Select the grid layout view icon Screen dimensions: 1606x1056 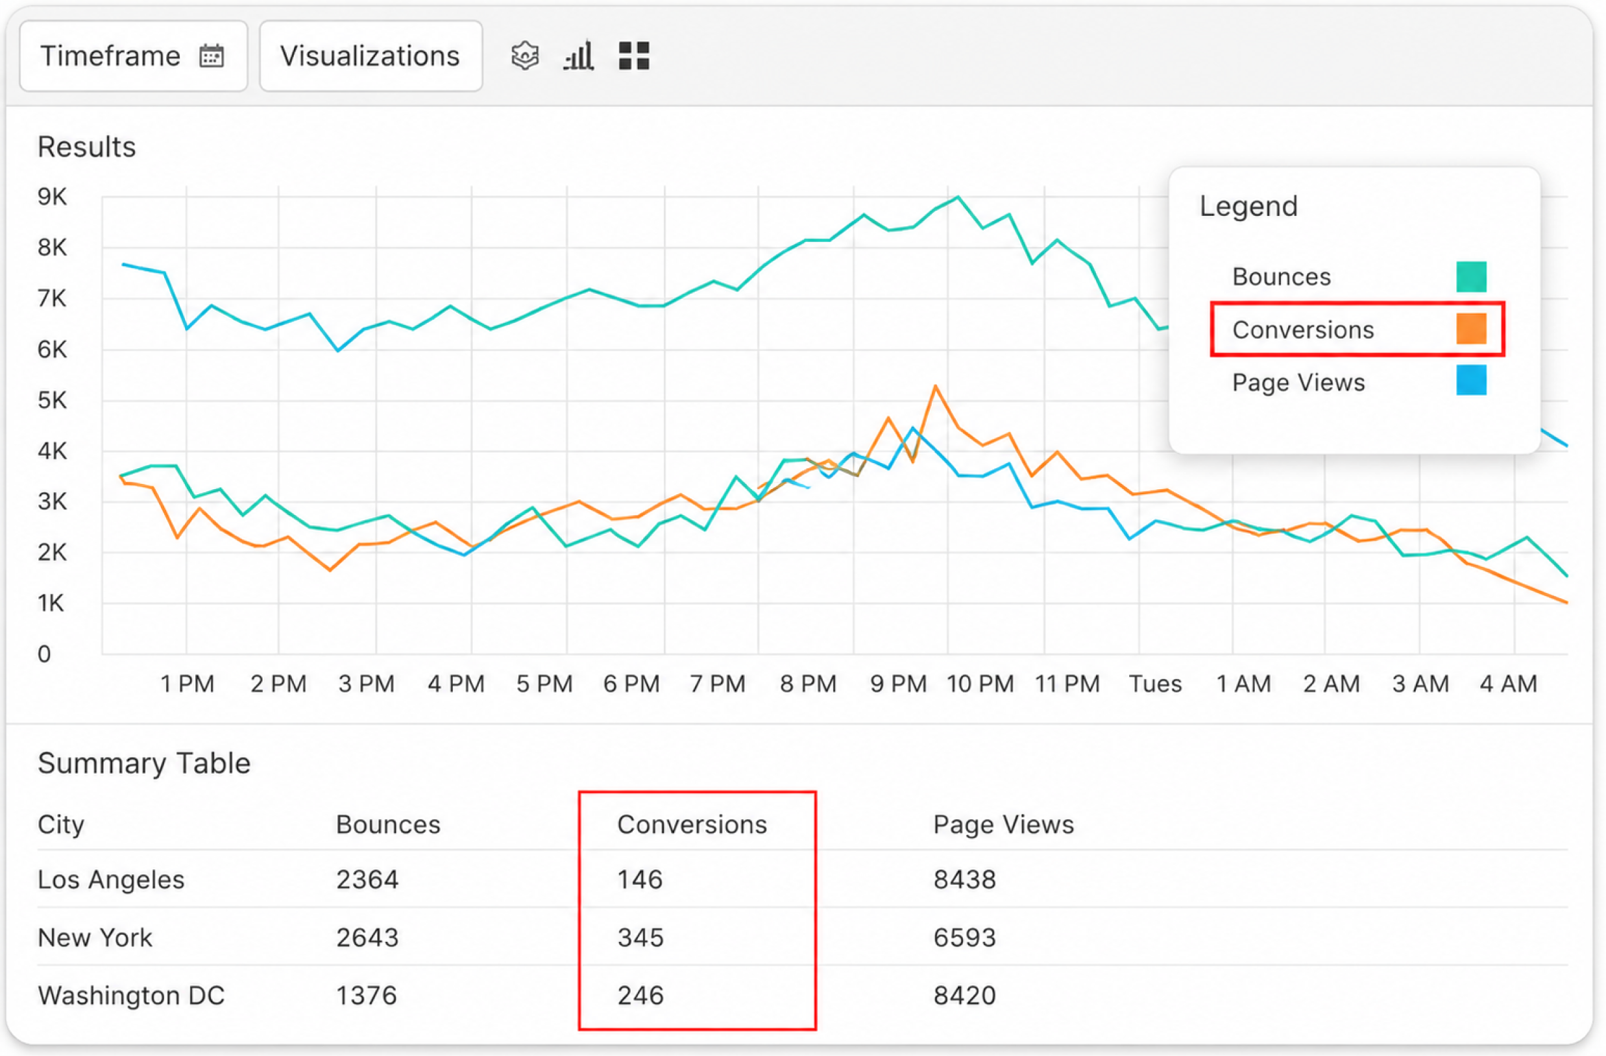point(633,56)
